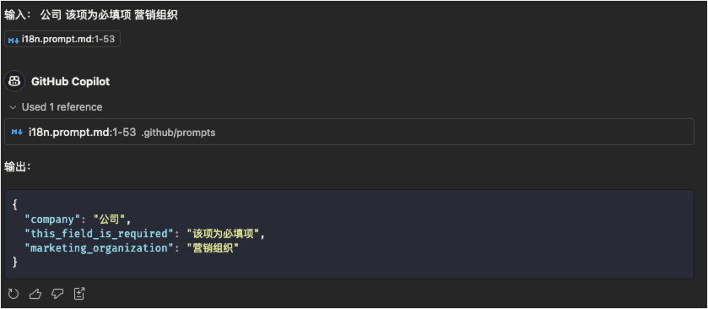Click the .github/prompts path text
Image resolution: width=708 pixels, height=309 pixels.
tap(178, 133)
